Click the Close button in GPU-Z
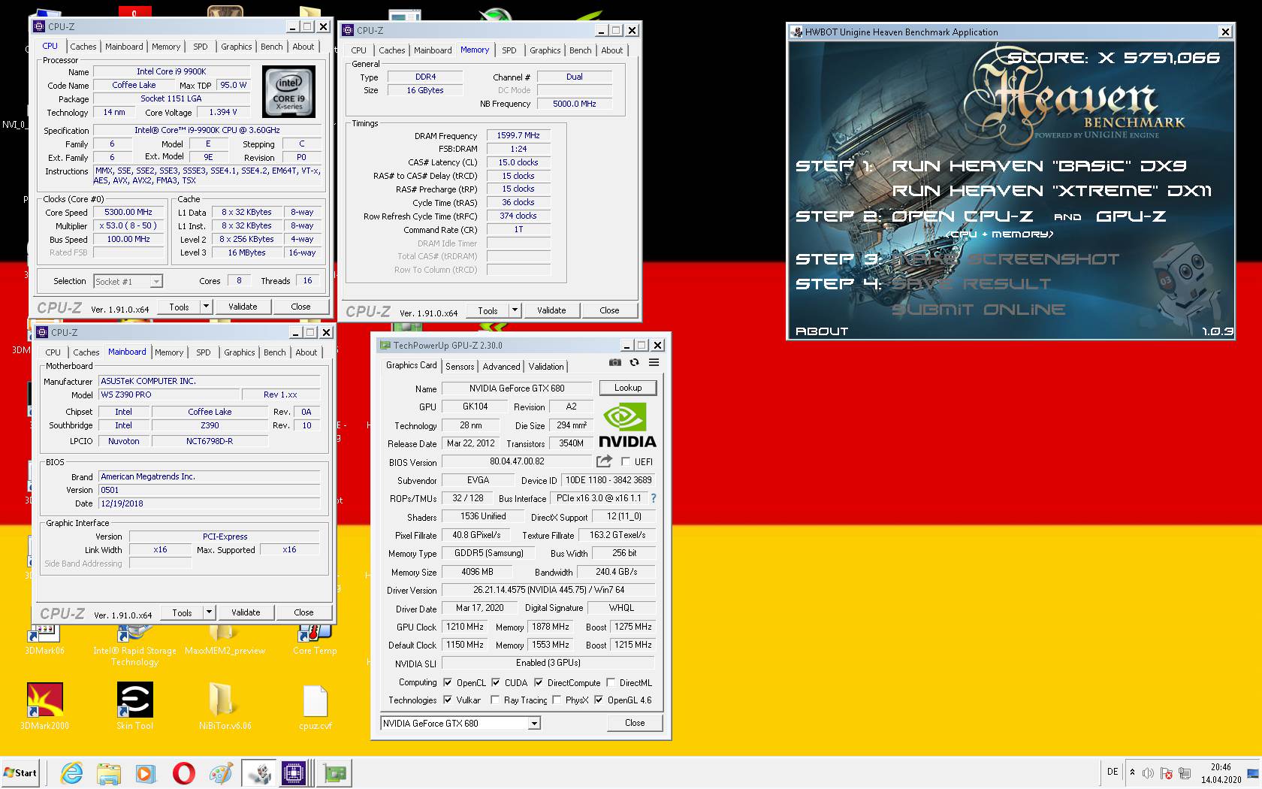 [x=635, y=723]
